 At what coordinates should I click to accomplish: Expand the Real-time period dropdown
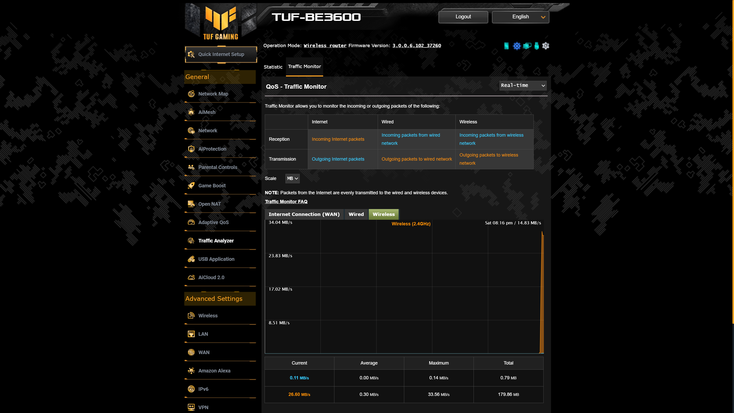pyautogui.click(x=523, y=85)
